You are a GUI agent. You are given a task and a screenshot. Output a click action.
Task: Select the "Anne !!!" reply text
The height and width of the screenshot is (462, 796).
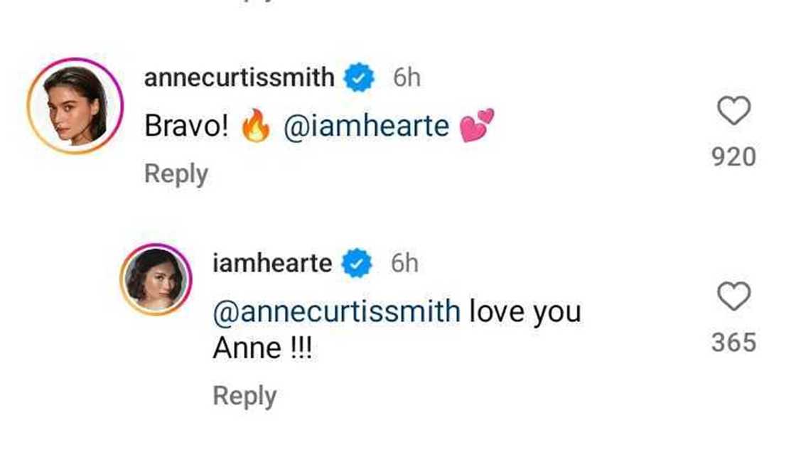click(262, 349)
